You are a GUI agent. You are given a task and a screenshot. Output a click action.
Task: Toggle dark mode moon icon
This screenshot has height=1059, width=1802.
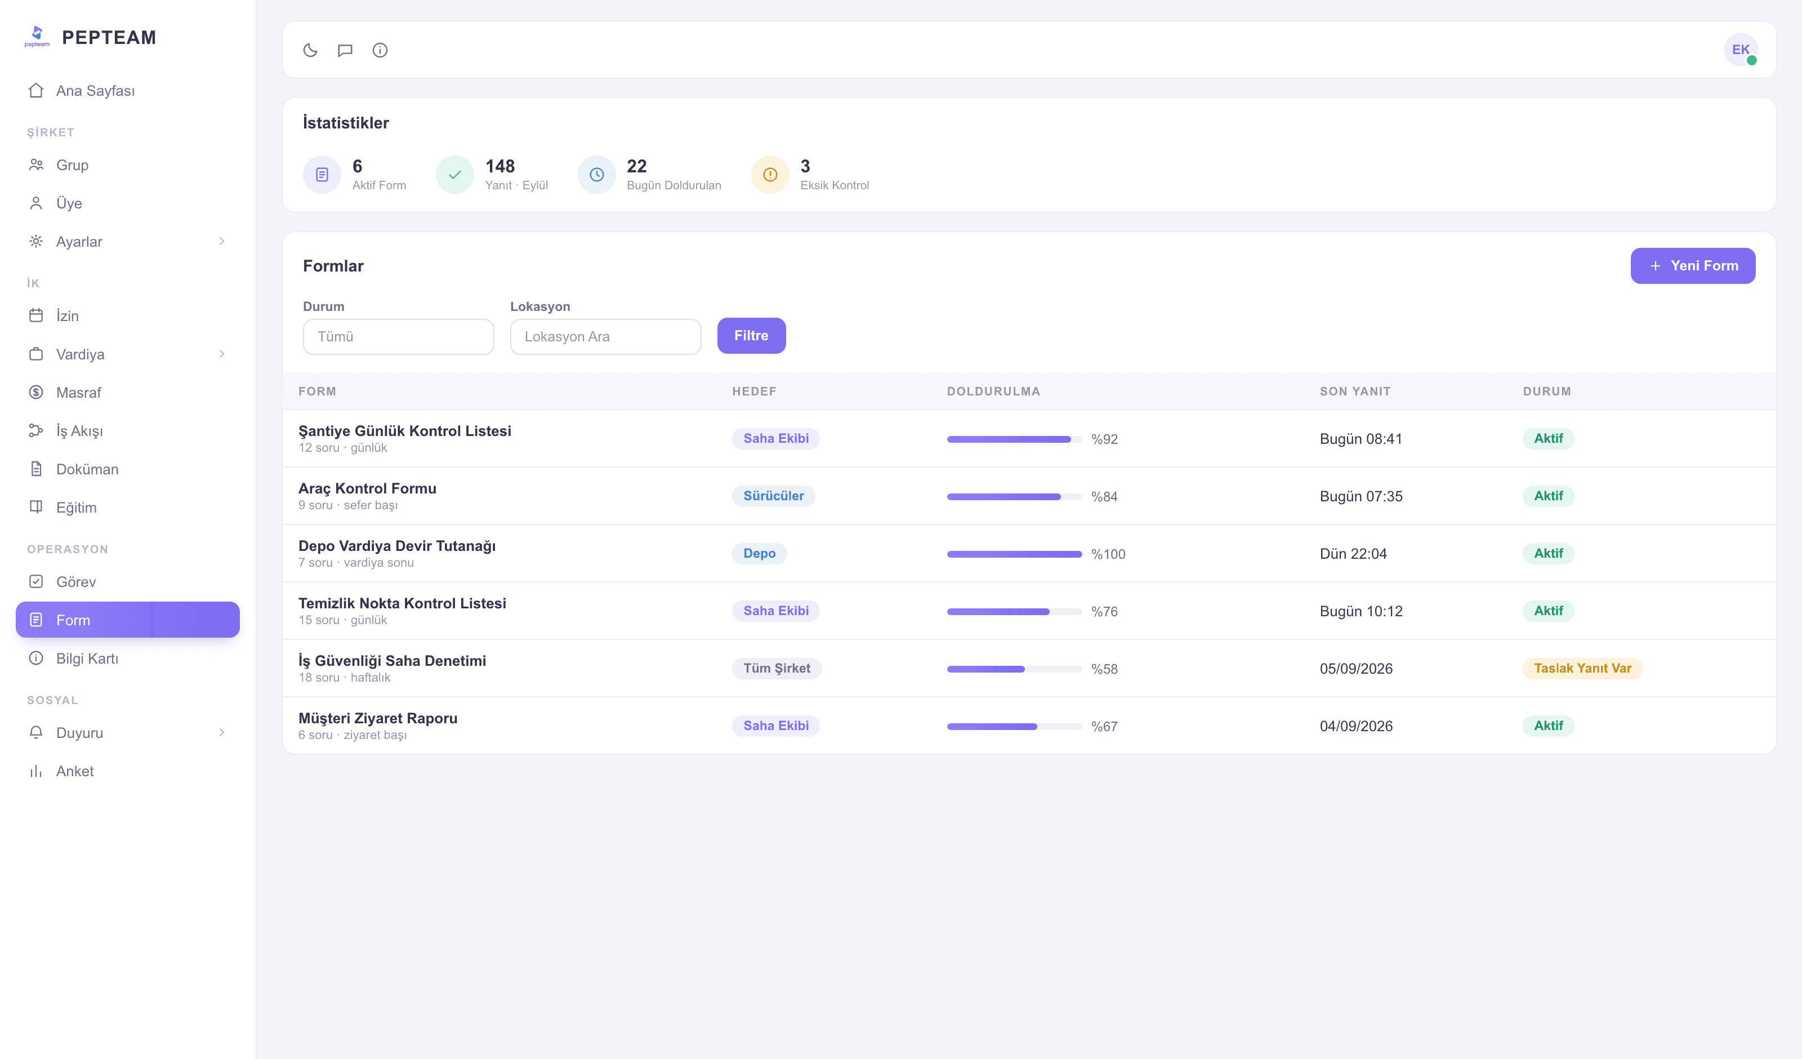click(310, 50)
